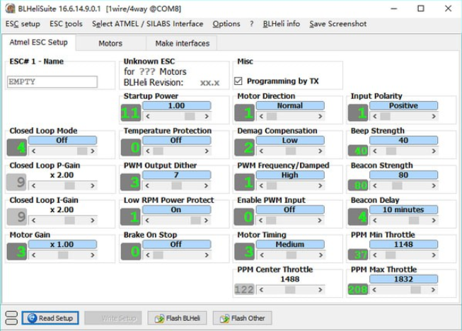Click the ESC name input field

[x=52, y=81]
